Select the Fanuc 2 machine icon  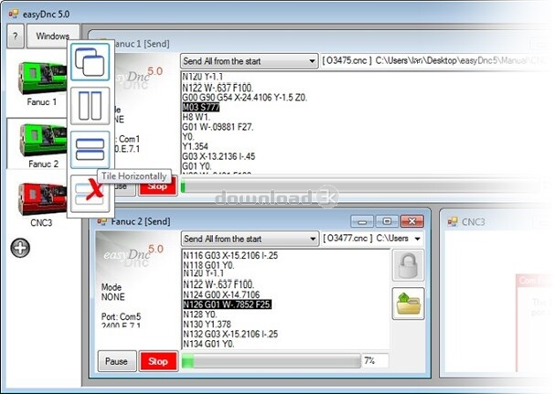point(42,140)
